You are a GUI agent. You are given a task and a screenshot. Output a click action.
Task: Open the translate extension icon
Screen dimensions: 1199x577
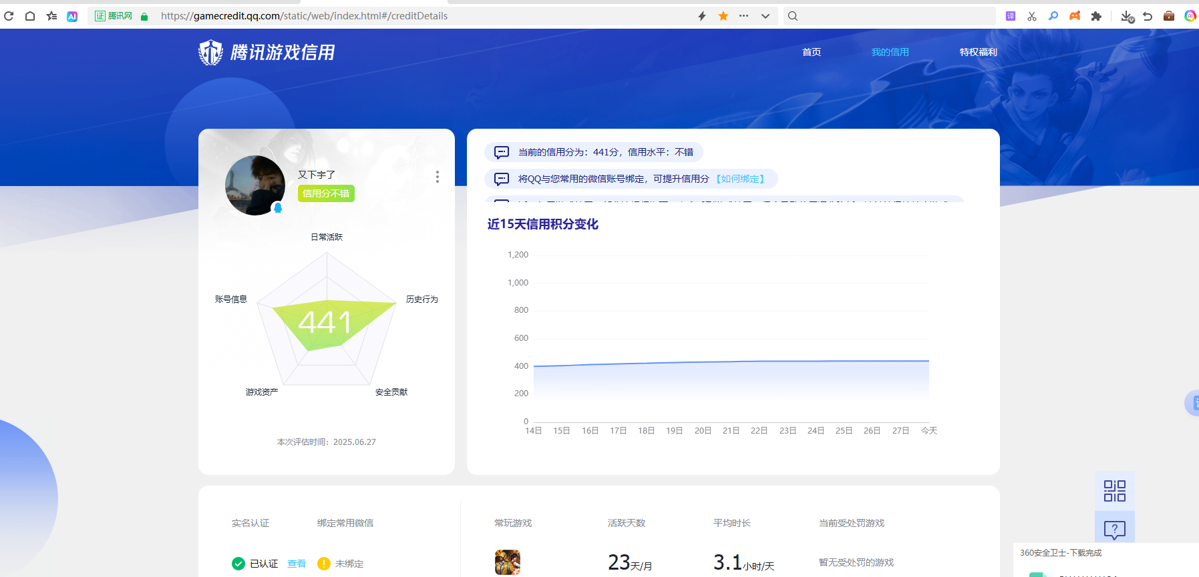[1011, 16]
